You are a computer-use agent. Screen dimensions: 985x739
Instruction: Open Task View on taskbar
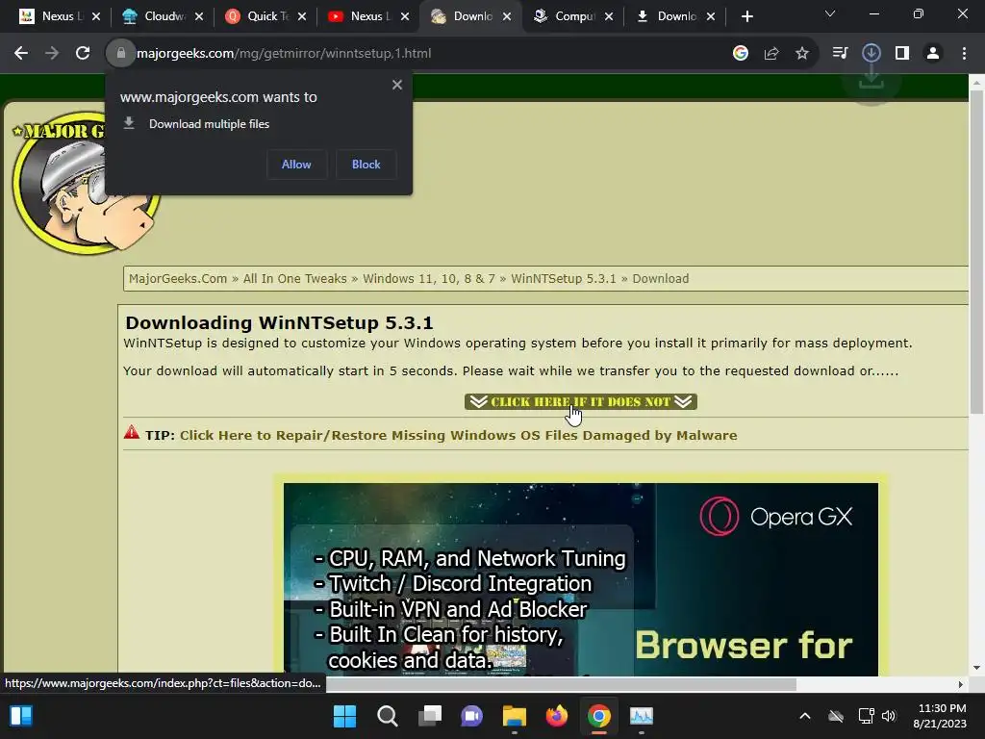(430, 716)
